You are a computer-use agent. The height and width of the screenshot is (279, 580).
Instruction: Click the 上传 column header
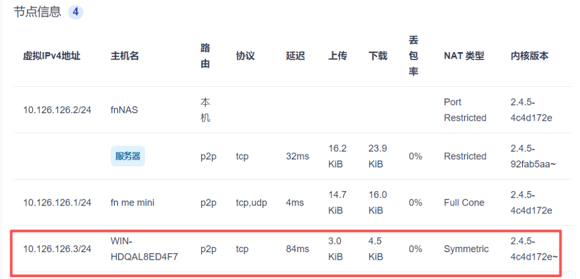[x=338, y=56]
